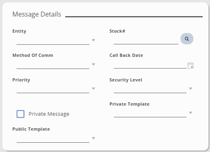Click the Call Back Date label
This screenshot has width=210, height=152.
(x=126, y=55)
